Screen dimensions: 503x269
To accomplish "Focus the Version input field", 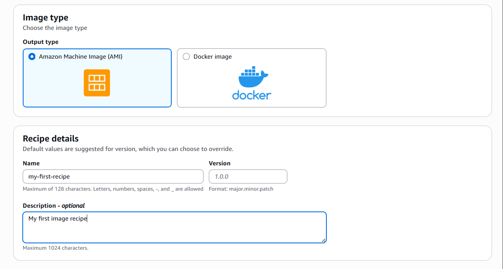I will click(x=248, y=177).
